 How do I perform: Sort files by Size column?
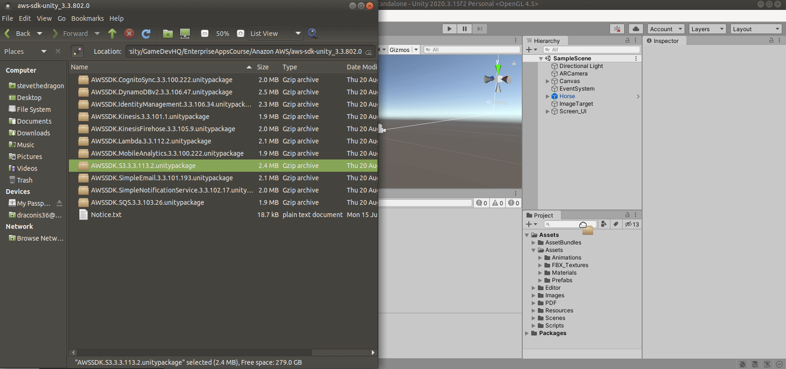267,67
